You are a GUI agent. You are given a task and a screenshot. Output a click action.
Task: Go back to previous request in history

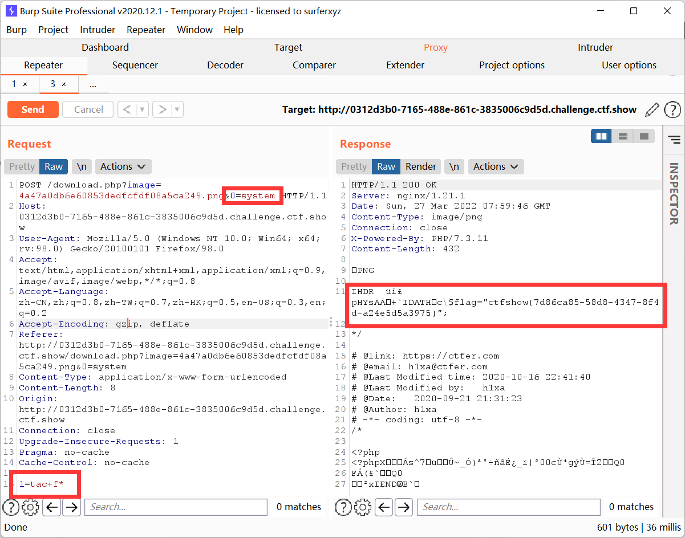click(x=127, y=109)
